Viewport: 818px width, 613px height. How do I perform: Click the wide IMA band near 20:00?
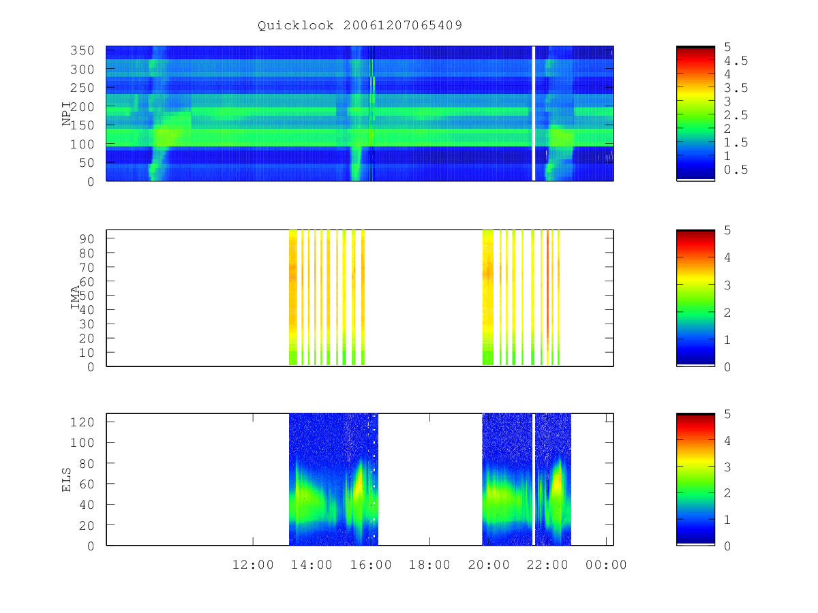coord(487,298)
